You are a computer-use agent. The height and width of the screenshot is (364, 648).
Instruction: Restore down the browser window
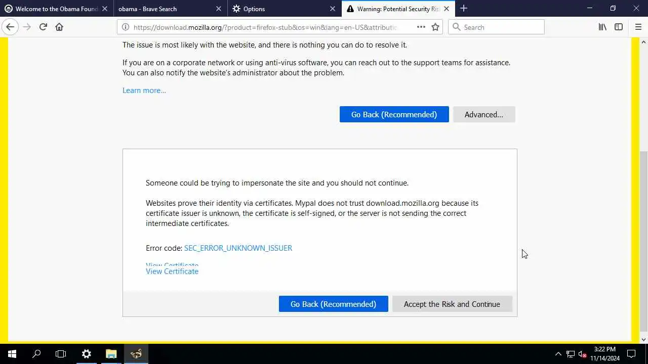tap(613, 8)
